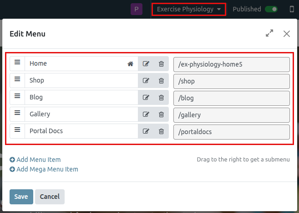Open the Exercise Physiology website dropdown
This screenshot has width=299, height=213.
coord(189,9)
